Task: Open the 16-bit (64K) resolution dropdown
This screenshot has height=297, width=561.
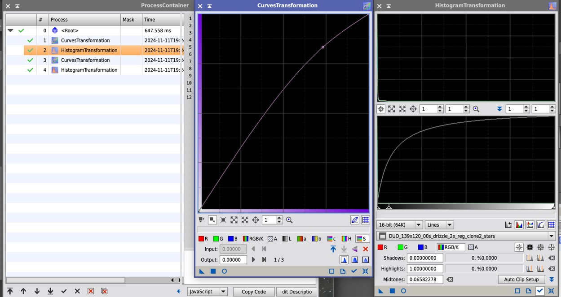Action: (400, 225)
